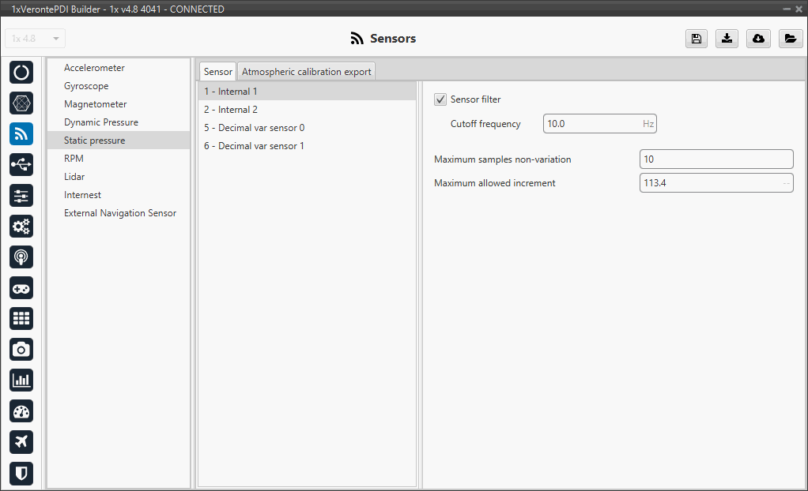Open the camera sidebar icon
Screen dimensions: 808x491
point(21,350)
